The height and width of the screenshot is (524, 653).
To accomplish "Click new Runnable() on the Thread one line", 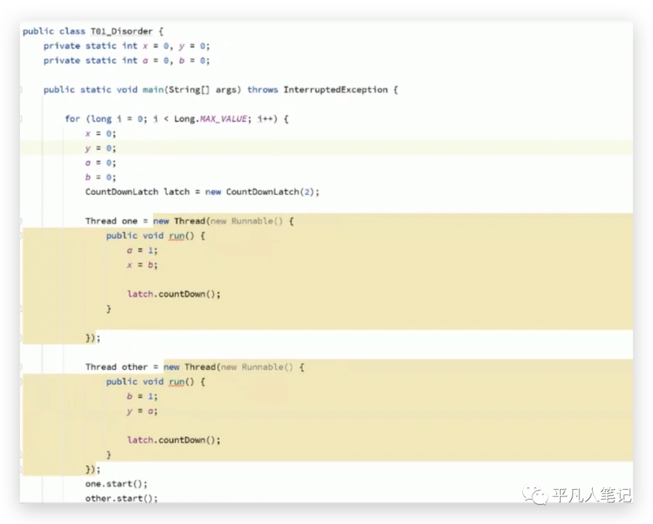I will [247, 221].
